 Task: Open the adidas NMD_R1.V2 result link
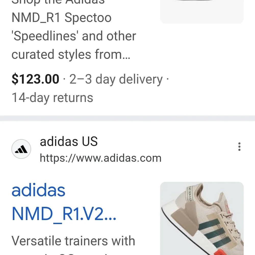[x=64, y=203]
